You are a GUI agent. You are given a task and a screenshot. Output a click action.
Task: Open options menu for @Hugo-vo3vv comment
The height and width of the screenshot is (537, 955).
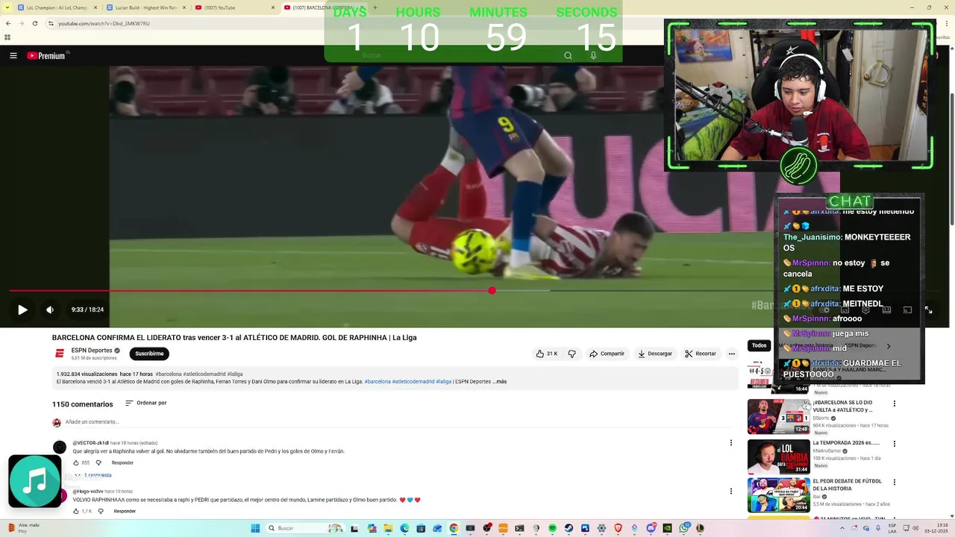(730, 492)
